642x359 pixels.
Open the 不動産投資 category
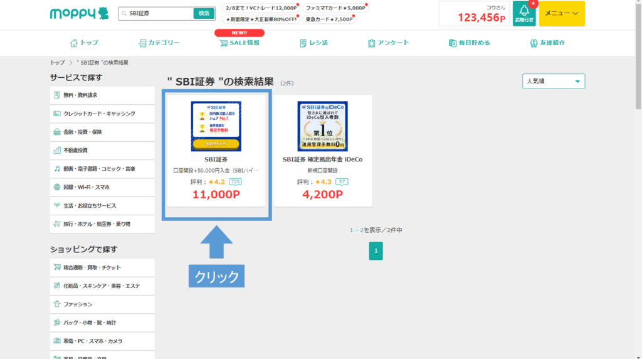[x=102, y=151]
